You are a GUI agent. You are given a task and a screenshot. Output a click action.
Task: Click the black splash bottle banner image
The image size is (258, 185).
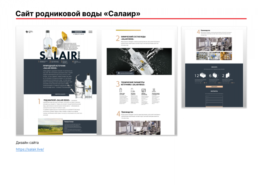139,62
